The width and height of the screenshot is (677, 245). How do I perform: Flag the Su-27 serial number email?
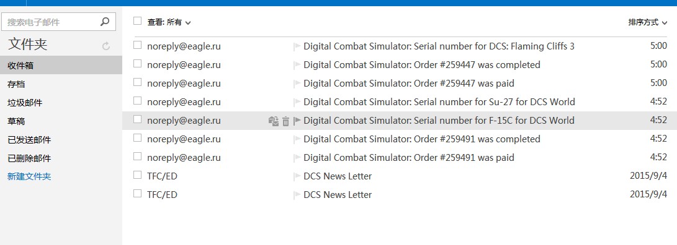coord(297,103)
